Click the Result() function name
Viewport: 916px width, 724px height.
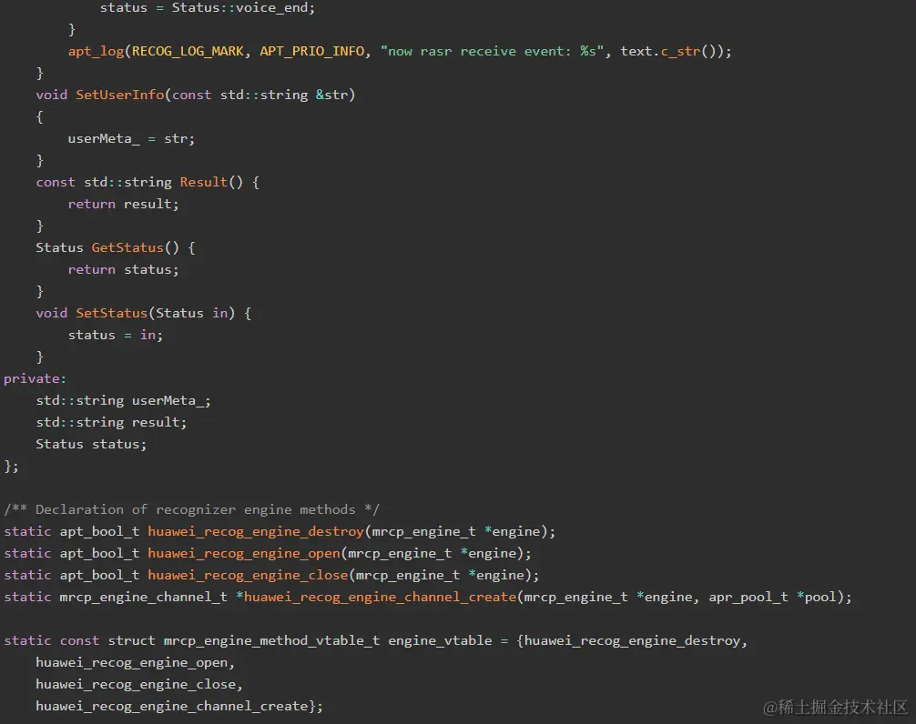coord(203,182)
